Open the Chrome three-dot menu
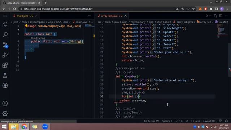 [x=227, y=9]
